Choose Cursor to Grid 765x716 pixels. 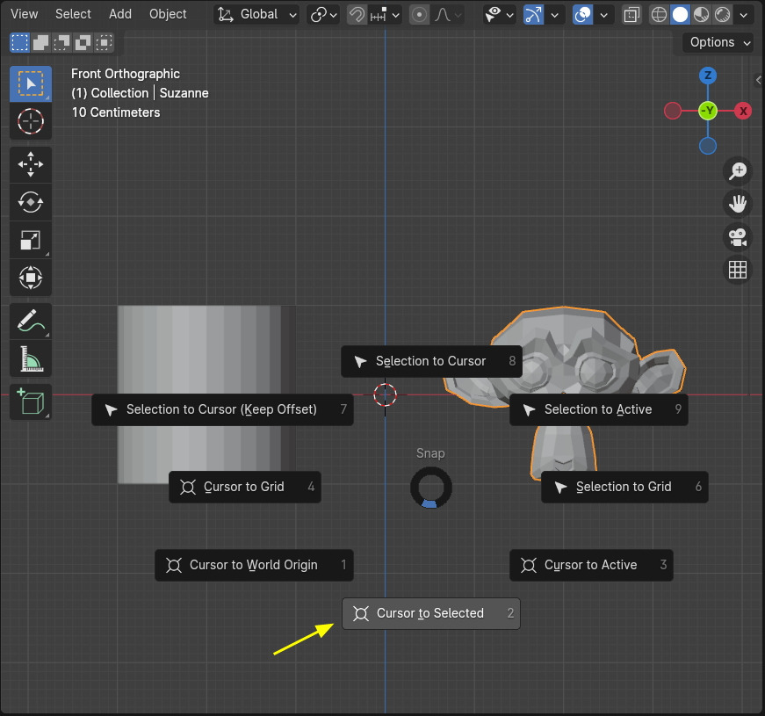pyautogui.click(x=245, y=487)
